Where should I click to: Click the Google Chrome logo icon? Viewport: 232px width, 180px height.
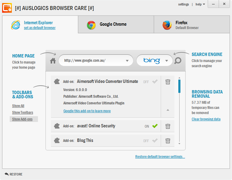tap(91, 25)
